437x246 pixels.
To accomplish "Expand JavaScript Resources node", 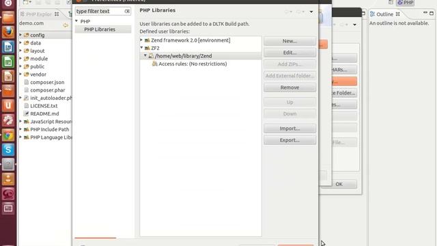I will tap(20, 122).
